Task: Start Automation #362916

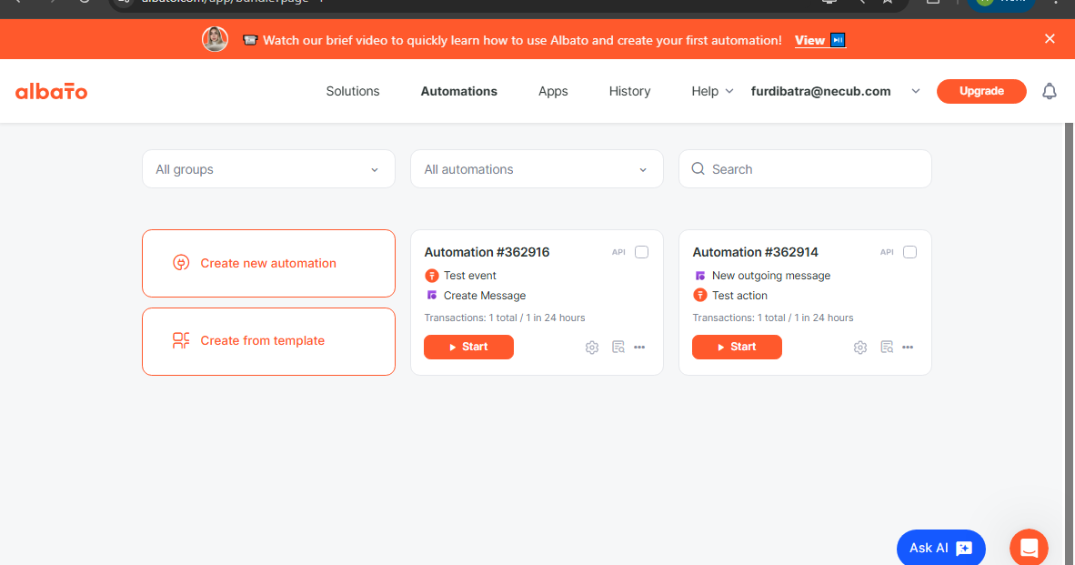Action: [x=468, y=347]
